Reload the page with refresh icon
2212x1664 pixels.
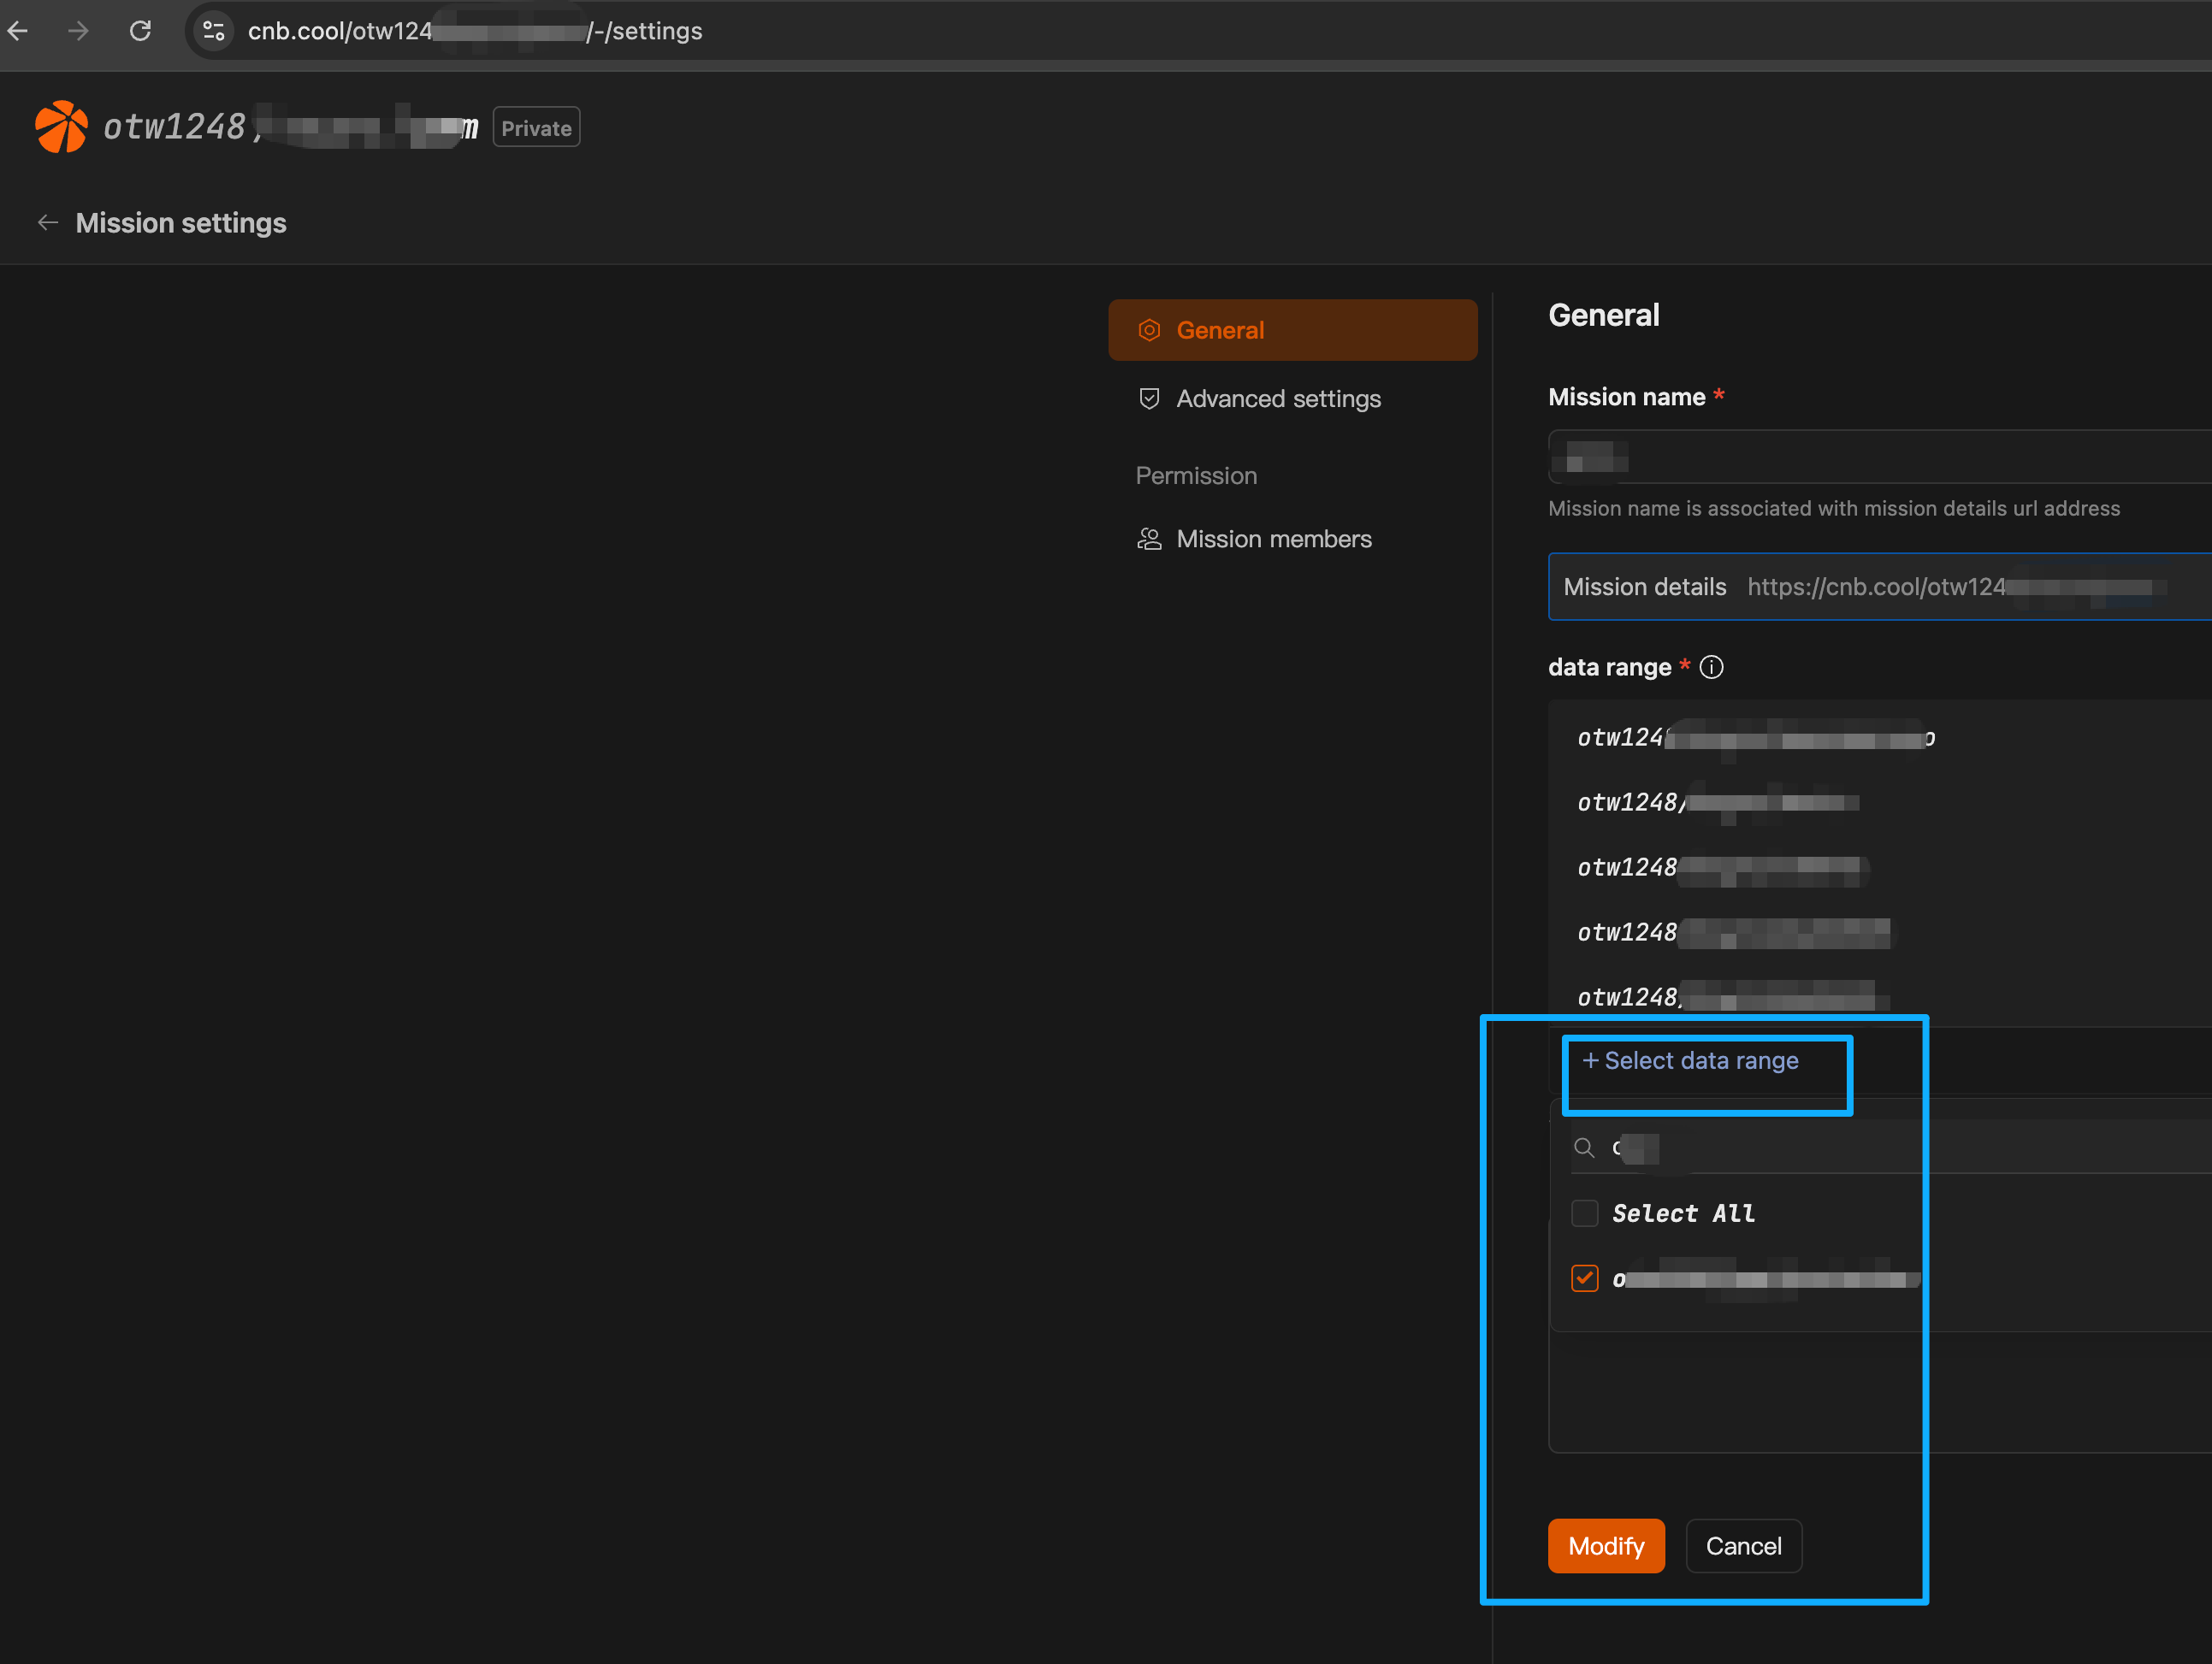tap(141, 31)
